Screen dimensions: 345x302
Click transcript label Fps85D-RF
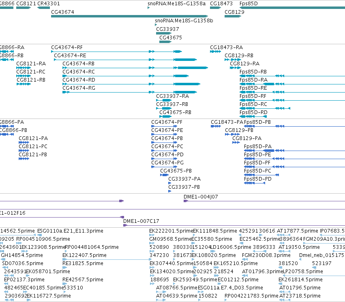point(253,96)
